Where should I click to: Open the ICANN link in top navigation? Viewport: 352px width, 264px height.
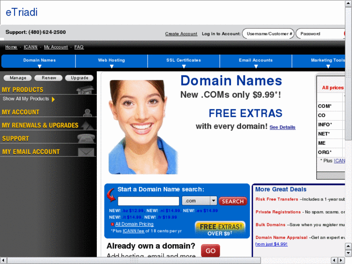coord(31,47)
